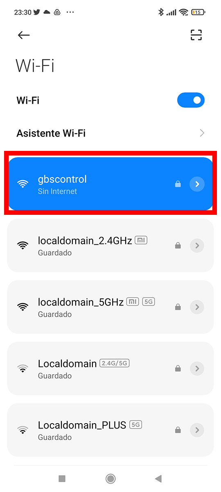Tap the Android home navigation button
The height and width of the screenshot is (492, 221).
[110, 478]
